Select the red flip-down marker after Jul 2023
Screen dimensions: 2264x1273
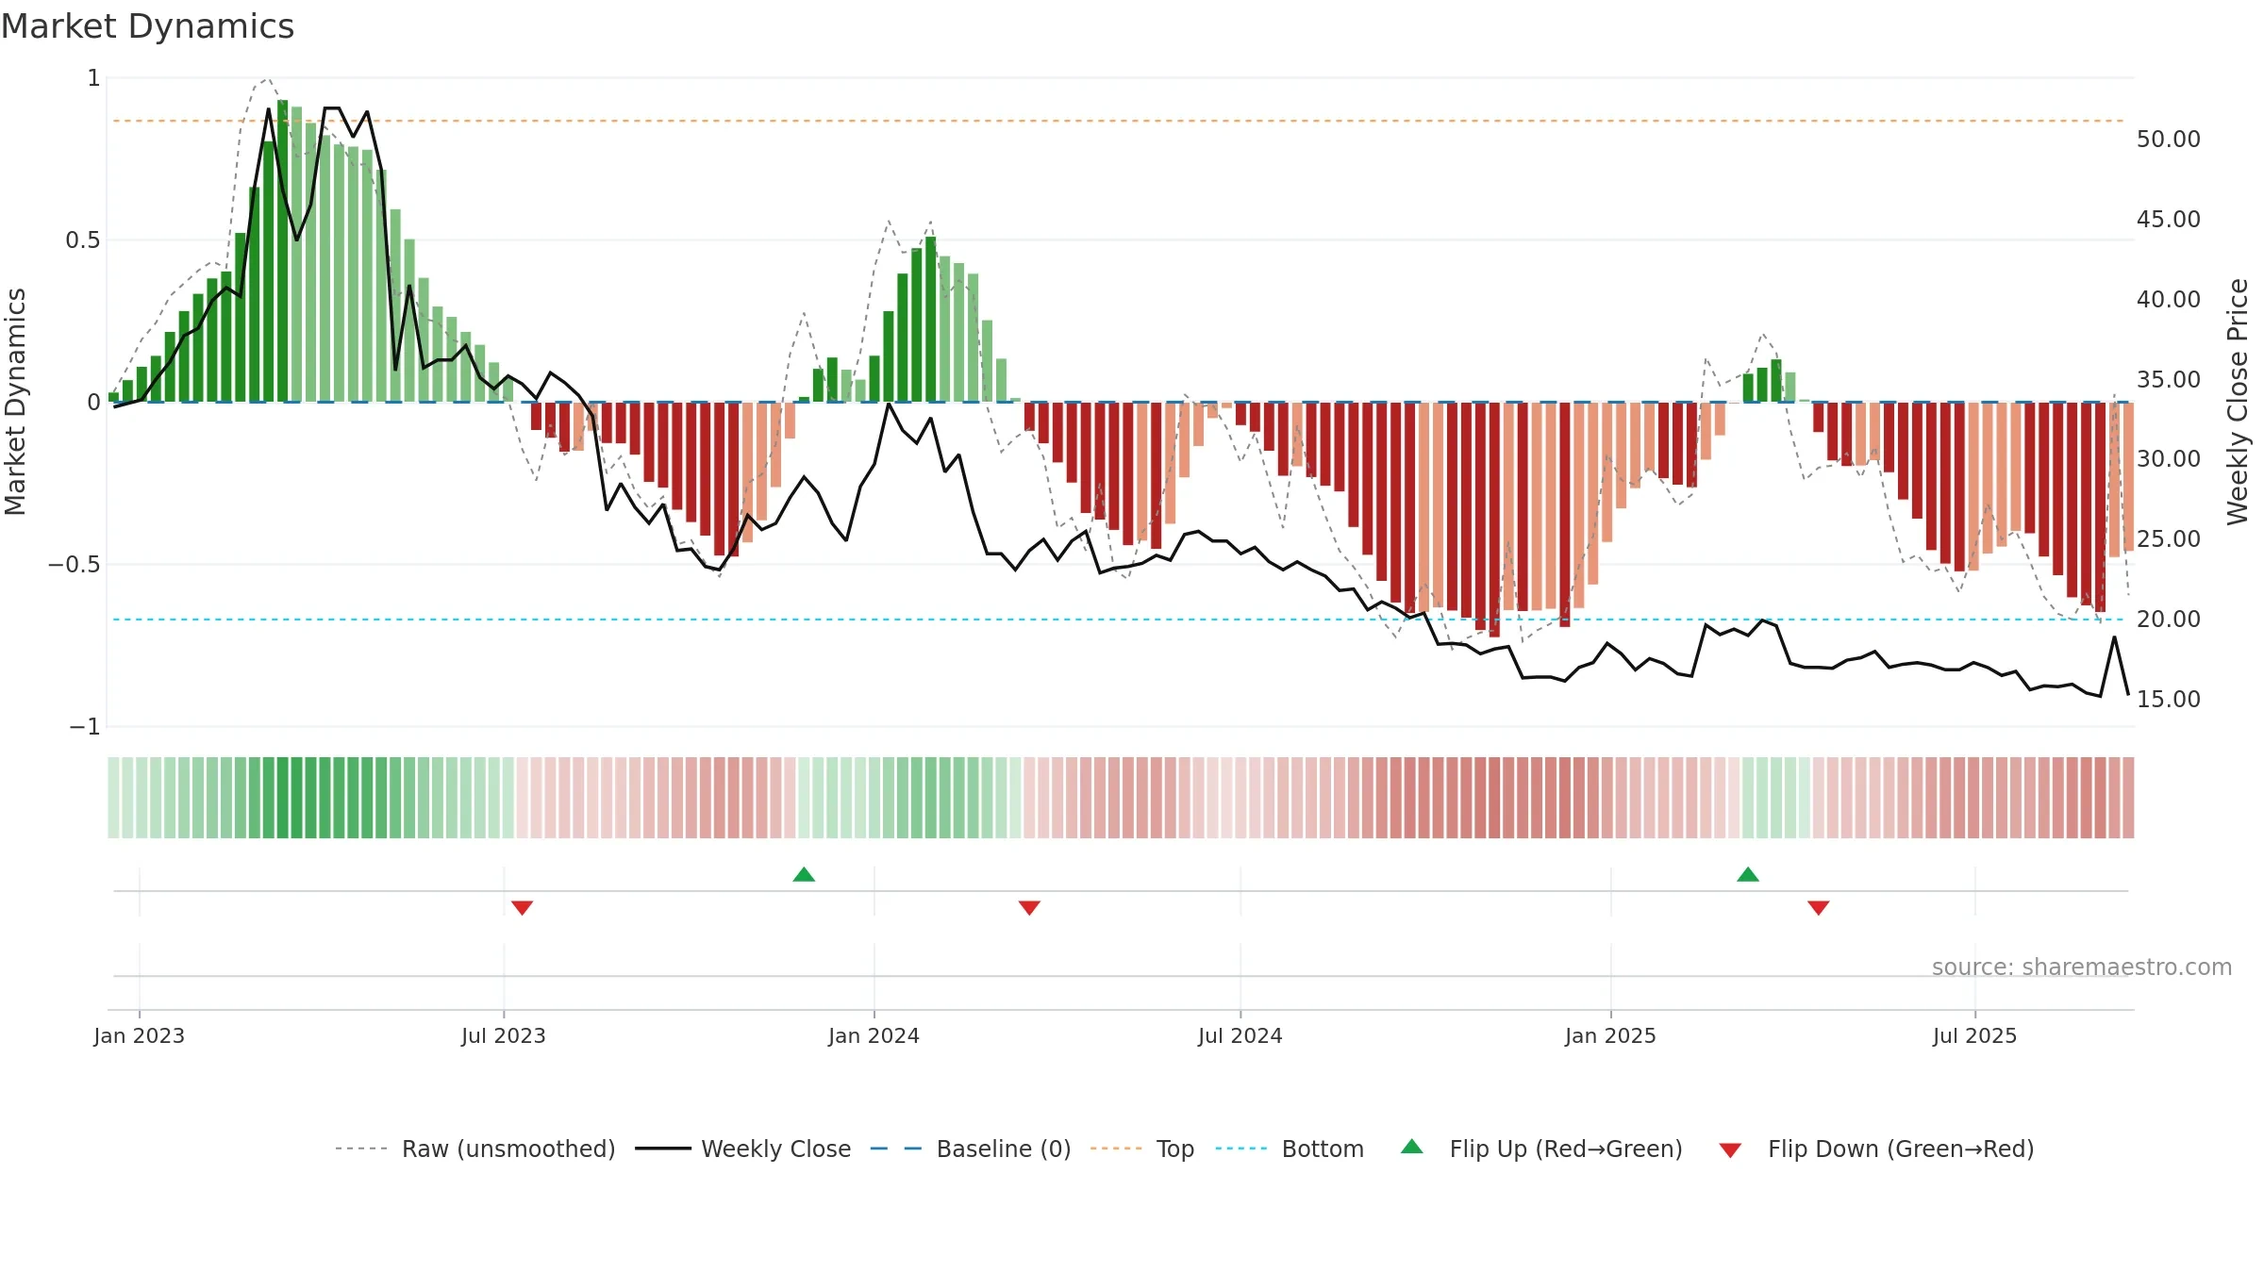522,907
